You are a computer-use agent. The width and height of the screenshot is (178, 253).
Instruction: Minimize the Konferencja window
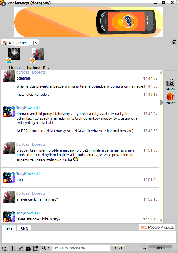click(155, 3)
